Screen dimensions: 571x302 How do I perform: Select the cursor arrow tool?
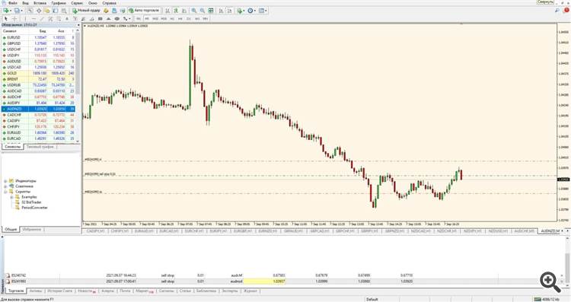[6, 18]
